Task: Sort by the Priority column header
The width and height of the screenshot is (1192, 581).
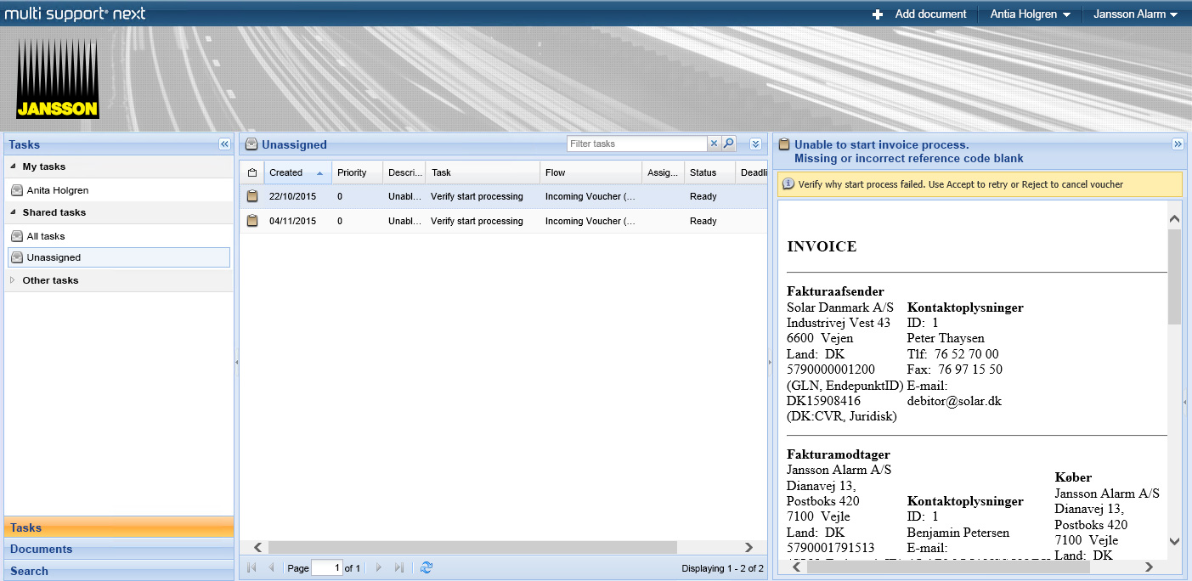Action: click(x=357, y=172)
